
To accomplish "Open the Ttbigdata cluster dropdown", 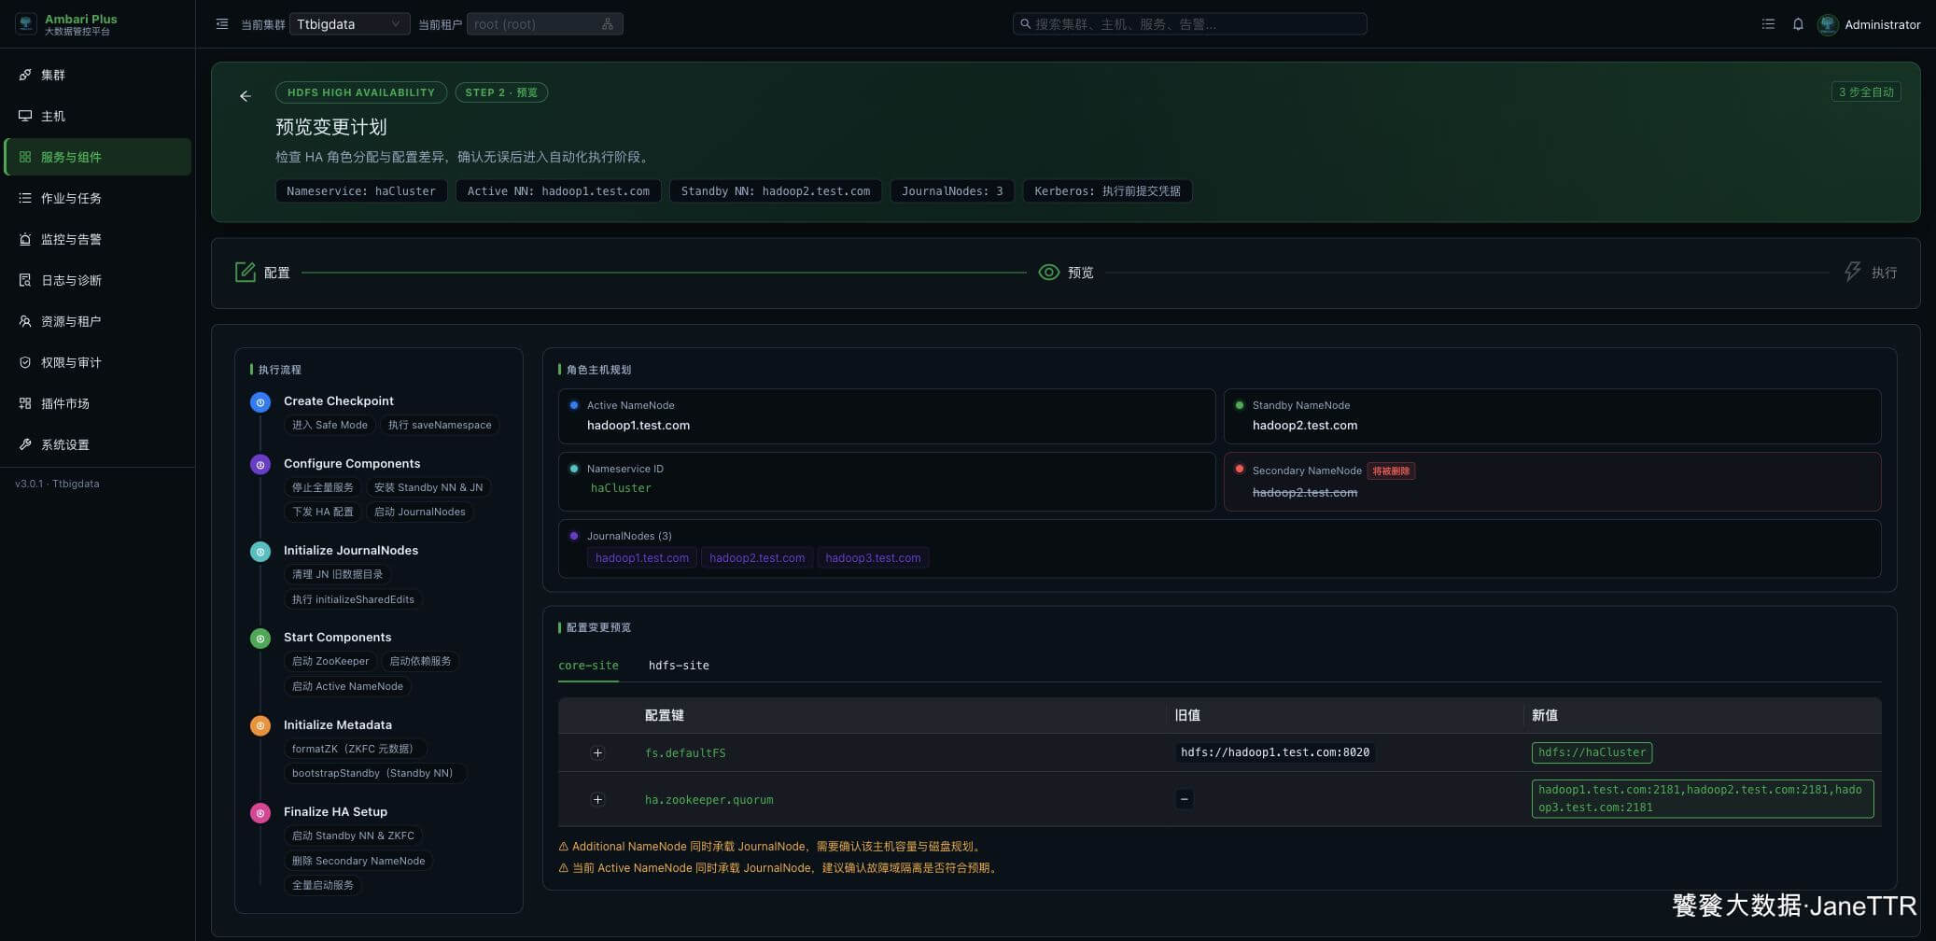I will click(x=350, y=24).
